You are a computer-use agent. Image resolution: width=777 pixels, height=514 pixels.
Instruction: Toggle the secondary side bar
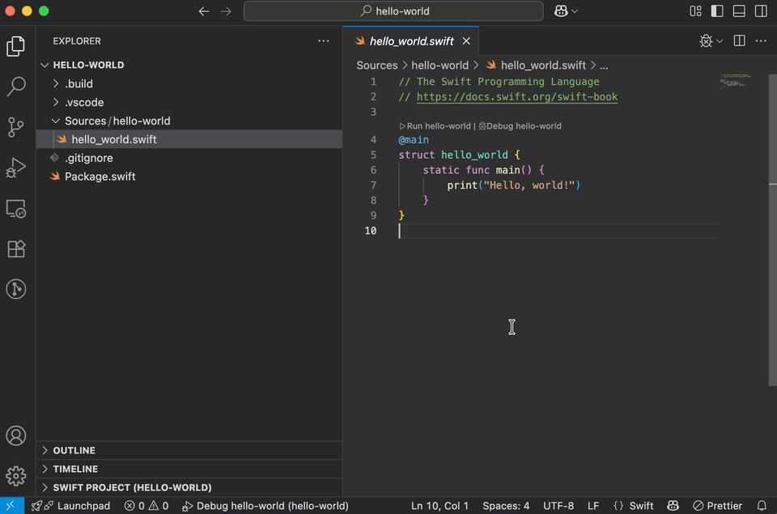coord(761,11)
